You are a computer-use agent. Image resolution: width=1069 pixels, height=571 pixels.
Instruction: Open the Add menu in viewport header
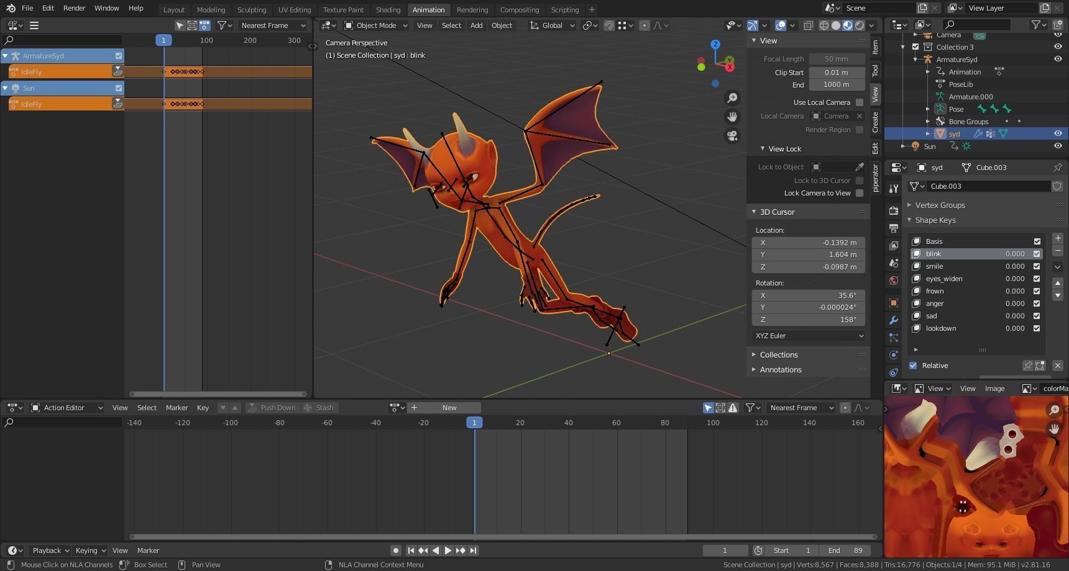pos(476,25)
